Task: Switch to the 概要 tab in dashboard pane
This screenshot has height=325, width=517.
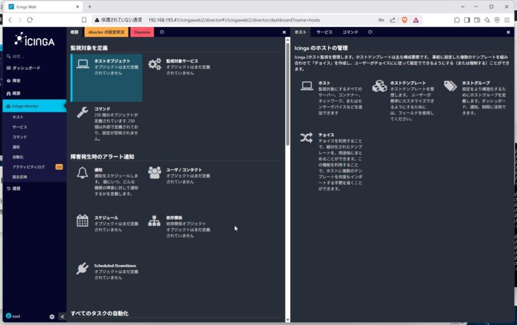Action: 74,32
